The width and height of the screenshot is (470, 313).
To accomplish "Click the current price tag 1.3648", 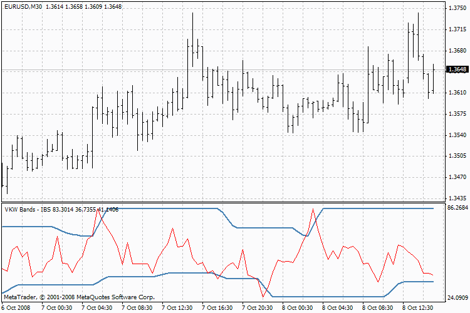I will [x=458, y=69].
